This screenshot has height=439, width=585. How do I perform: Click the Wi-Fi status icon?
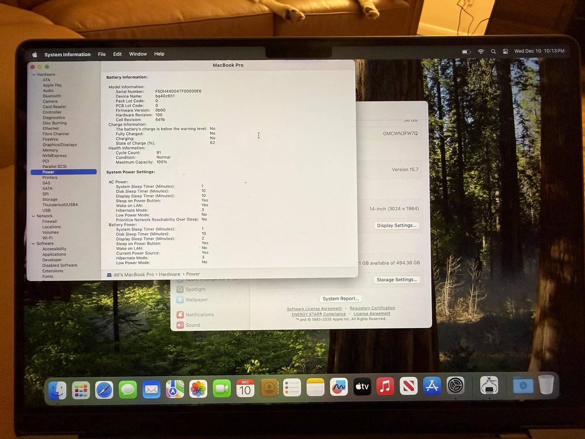coord(481,52)
